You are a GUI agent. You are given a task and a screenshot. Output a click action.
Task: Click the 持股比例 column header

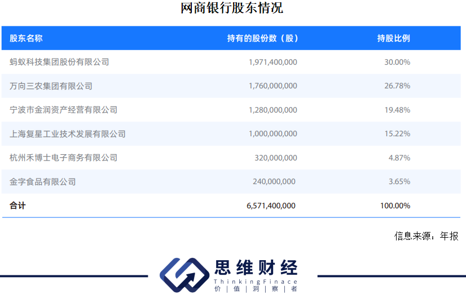pos(393,38)
